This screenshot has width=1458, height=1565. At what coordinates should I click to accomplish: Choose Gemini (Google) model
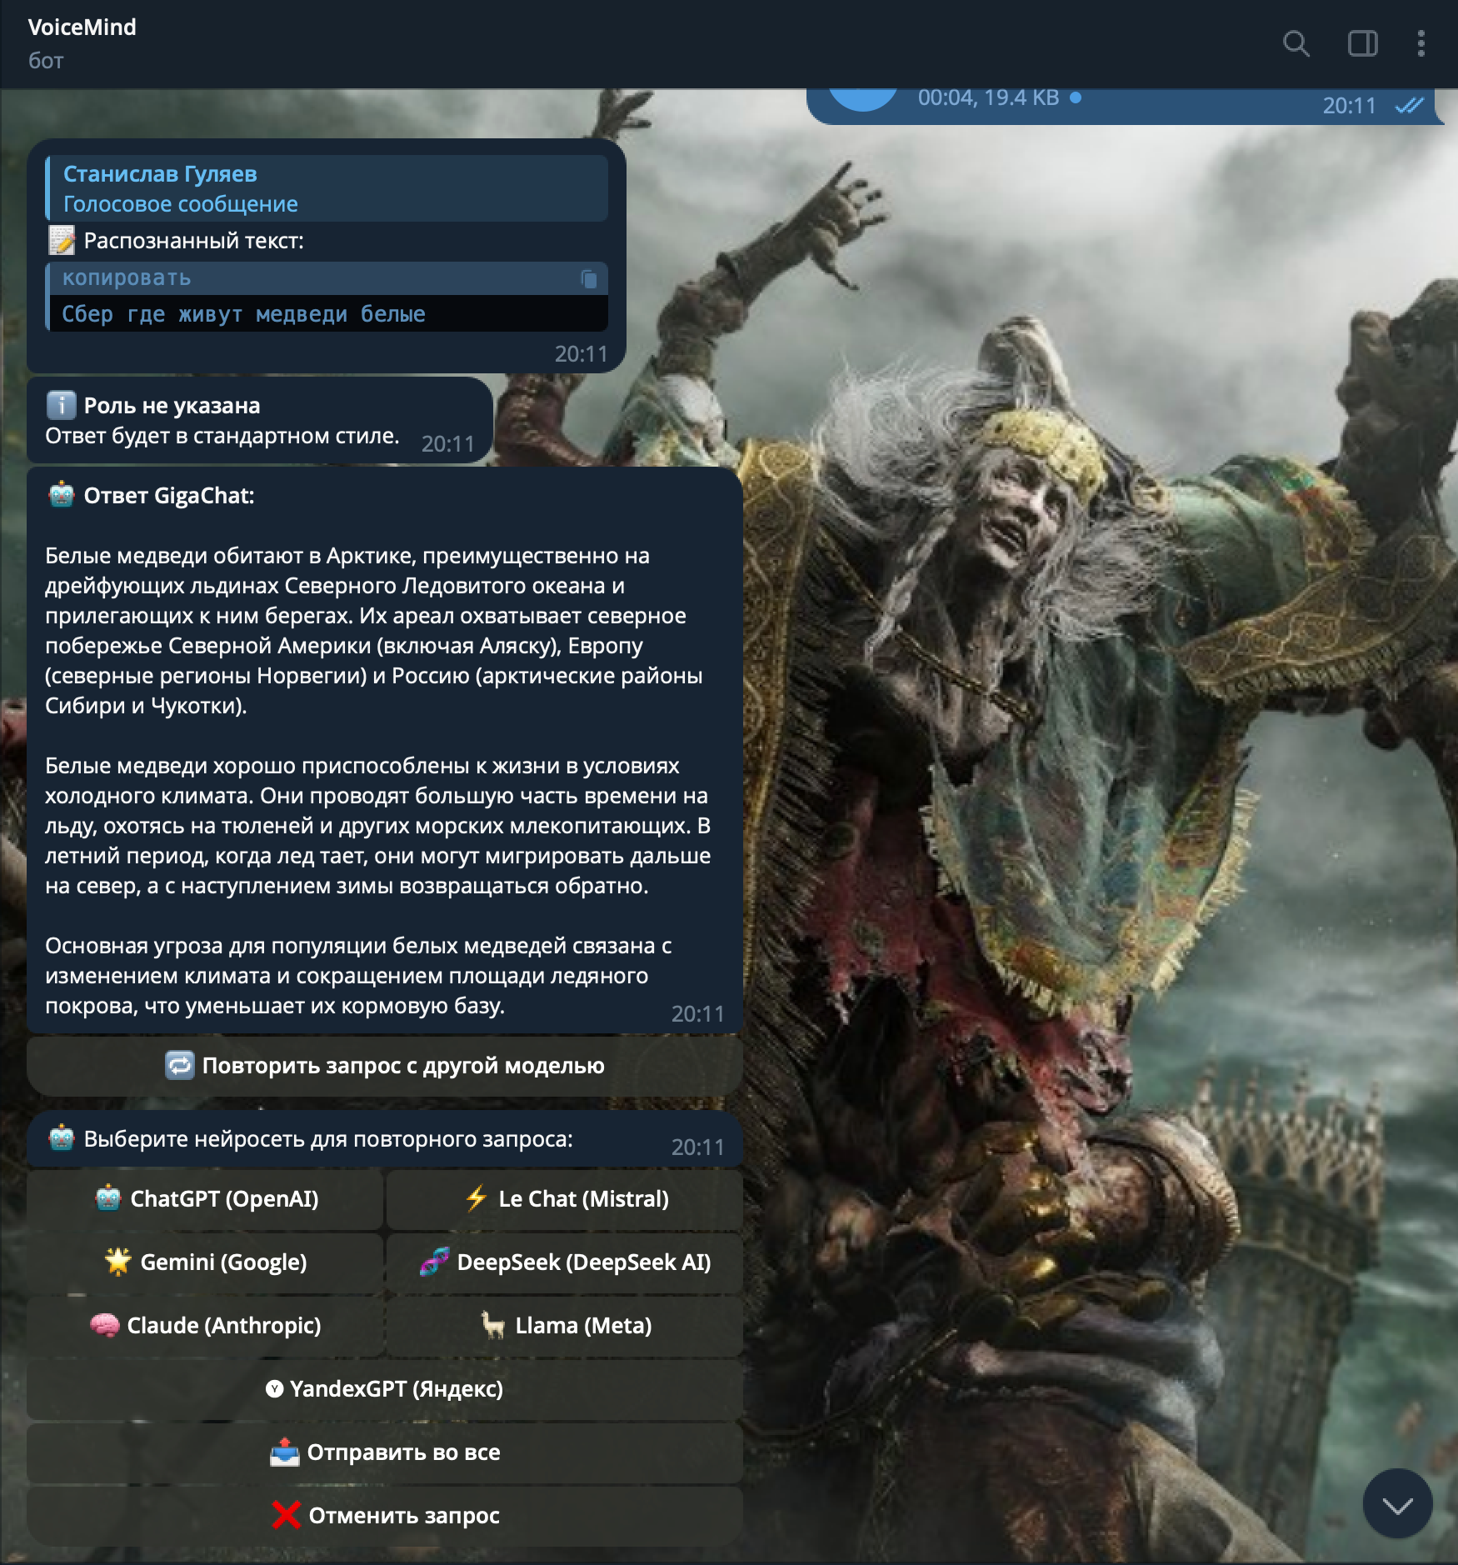click(x=205, y=1262)
